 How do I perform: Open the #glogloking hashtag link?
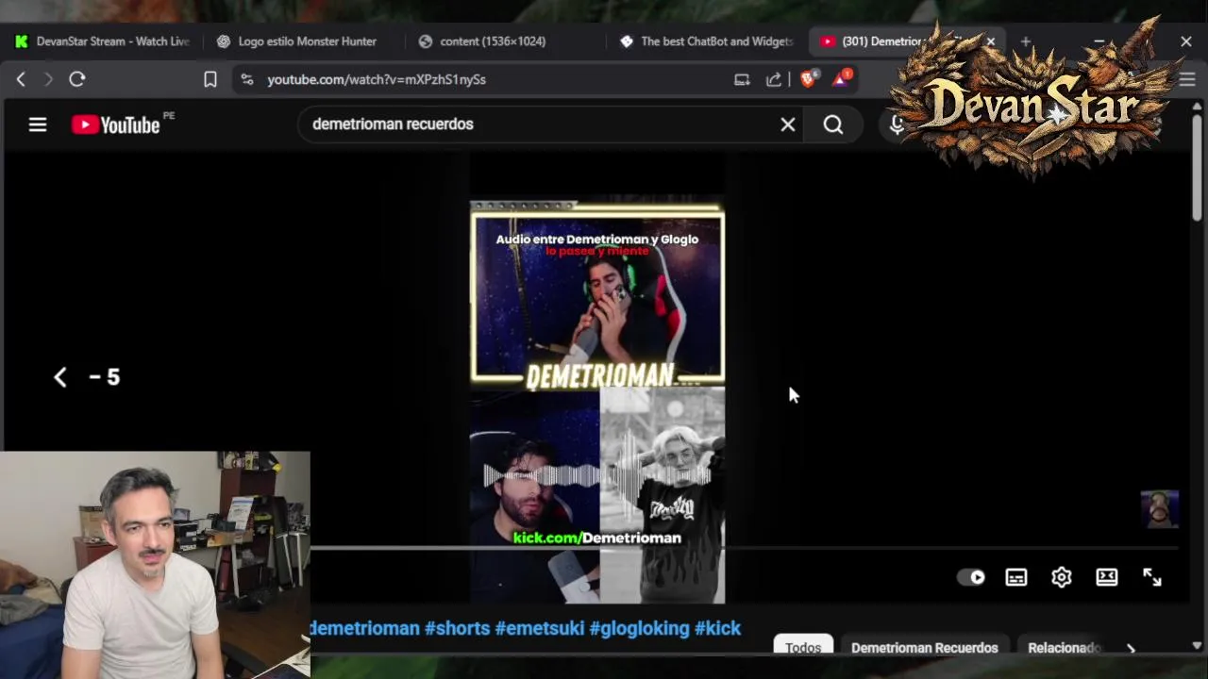[639, 628]
